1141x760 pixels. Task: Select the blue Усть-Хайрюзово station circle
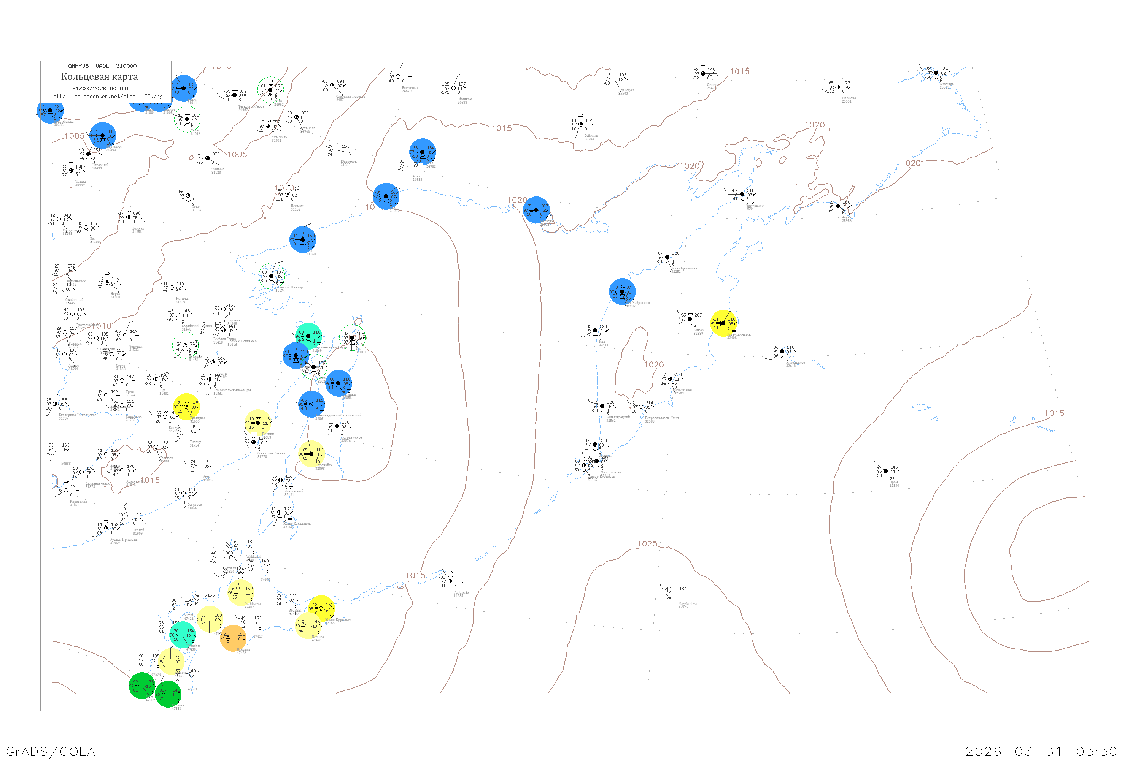(622, 292)
